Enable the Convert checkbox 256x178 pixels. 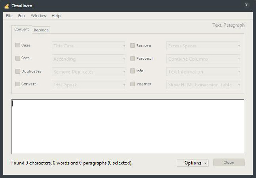pos(17,84)
